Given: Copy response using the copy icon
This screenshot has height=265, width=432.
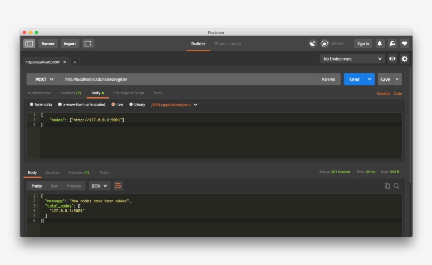Looking at the screenshot, I should click(387, 185).
